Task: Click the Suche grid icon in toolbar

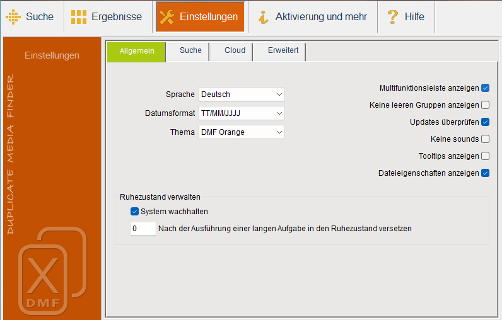Action: coord(13,17)
